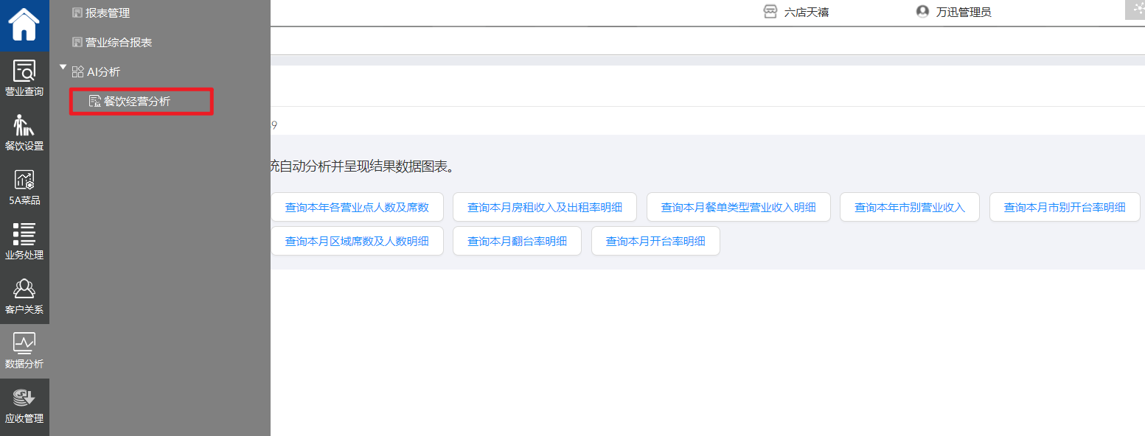Image resolution: width=1145 pixels, height=436 pixels.
Task: Click the 餐饮经营分析 item icon
Action: pos(94,101)
